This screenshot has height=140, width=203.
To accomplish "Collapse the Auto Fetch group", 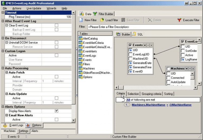I will point(6,72).
